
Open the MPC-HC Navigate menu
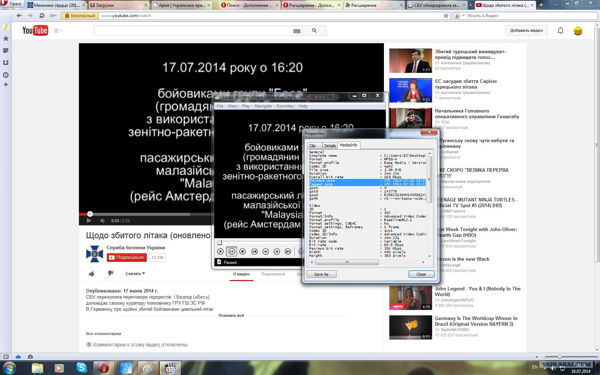[263, 106]
